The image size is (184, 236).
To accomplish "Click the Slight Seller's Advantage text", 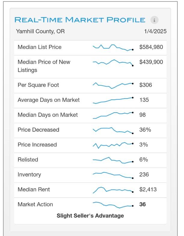I will pyautogui.click(x=90, y=216).
